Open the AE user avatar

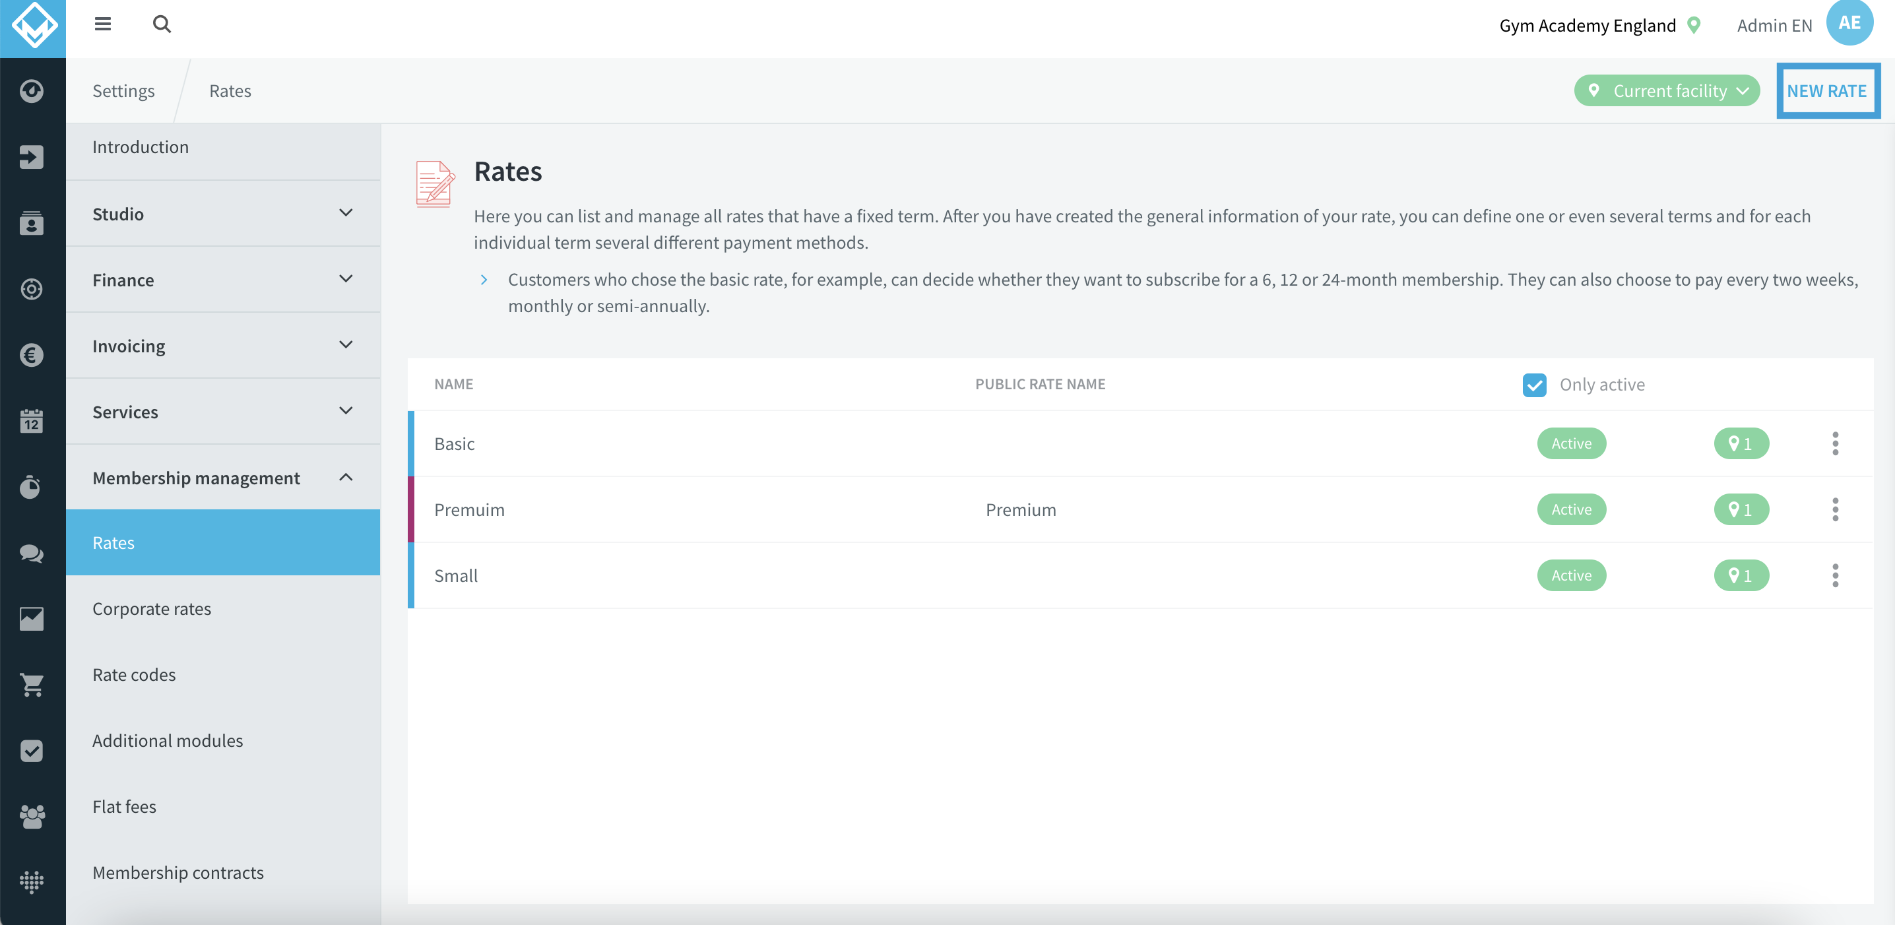pyautogui.click(x=1849, y=22)
